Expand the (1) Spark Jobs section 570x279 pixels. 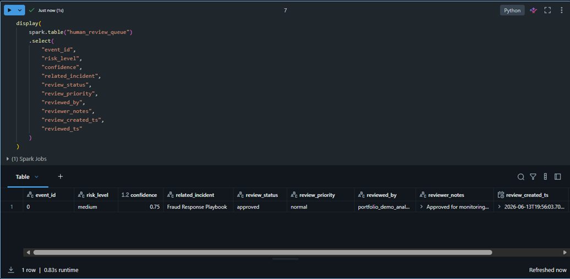26,159
